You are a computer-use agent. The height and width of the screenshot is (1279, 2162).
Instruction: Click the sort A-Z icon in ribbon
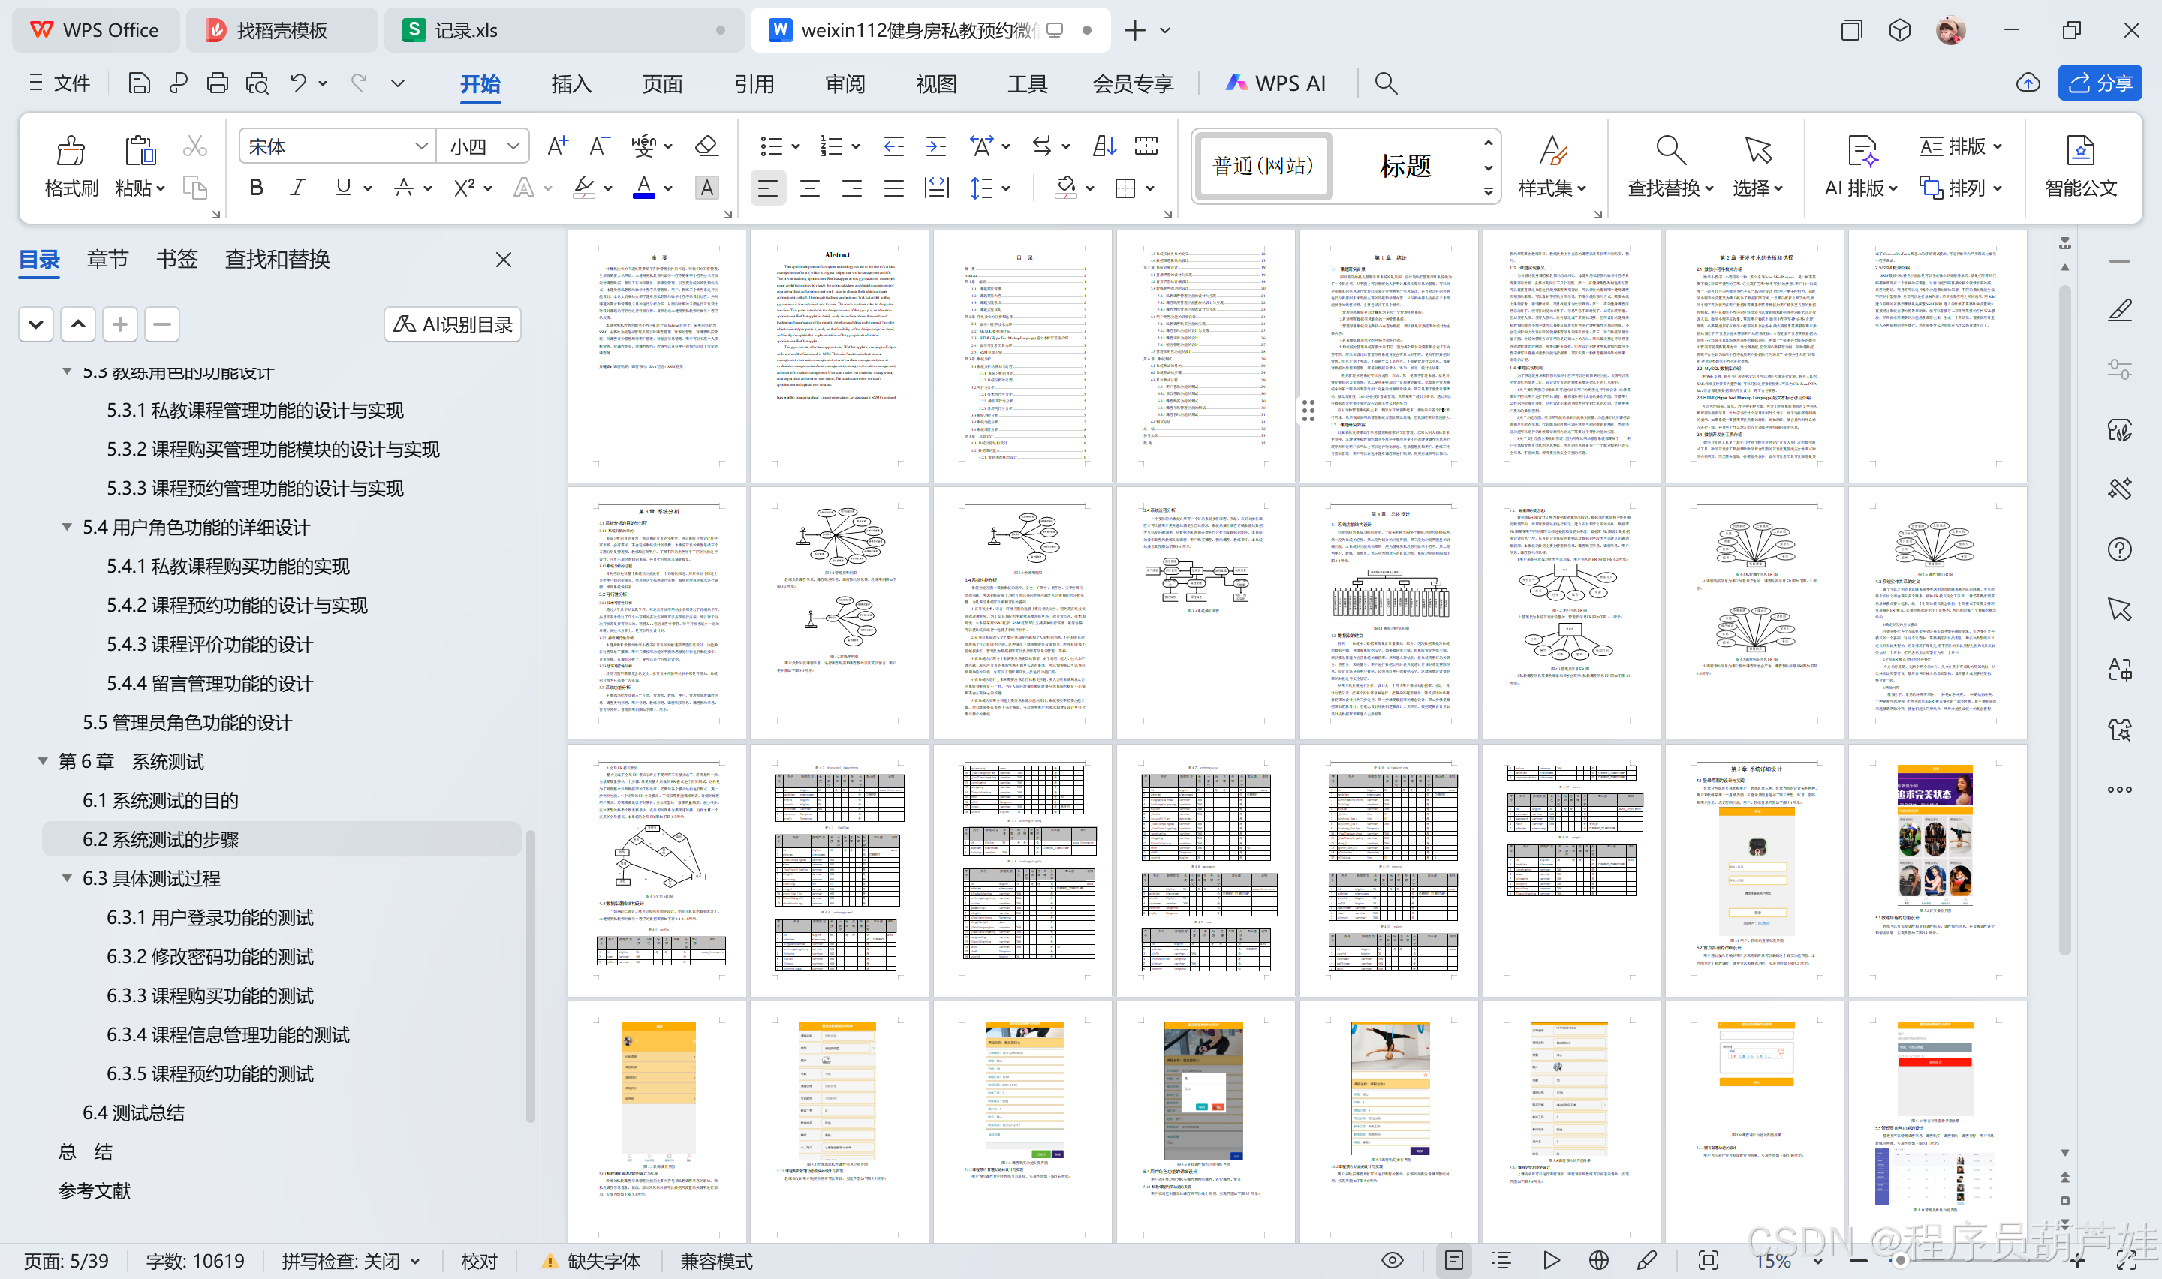click(x=1104, y=146)
